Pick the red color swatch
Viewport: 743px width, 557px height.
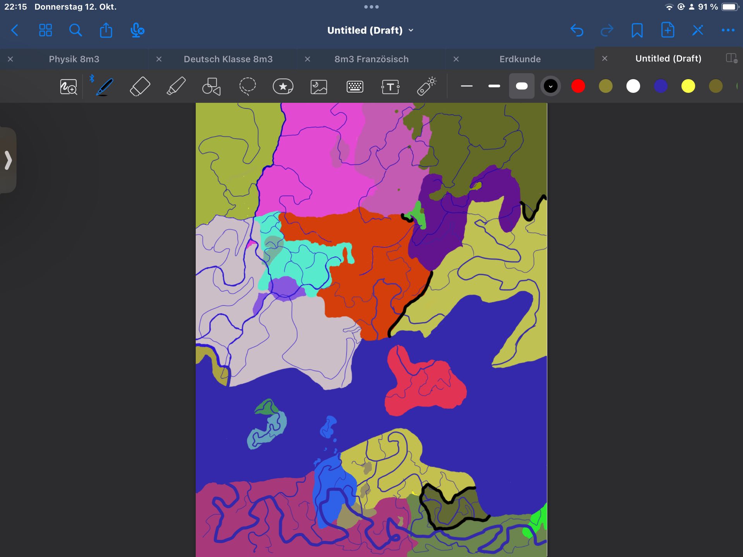(578, 86)
